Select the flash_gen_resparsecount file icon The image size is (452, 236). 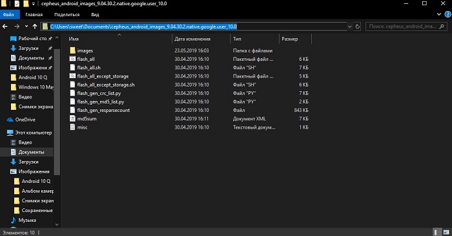click(72, 110)
